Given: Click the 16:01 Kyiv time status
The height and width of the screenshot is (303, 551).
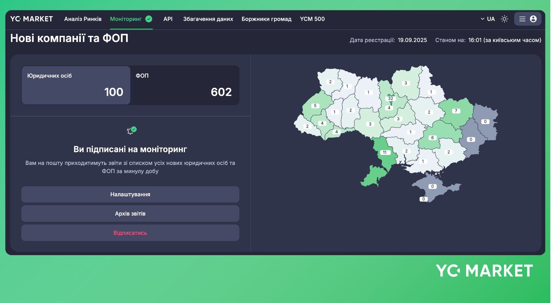Looking at the screenshot, I should (x=505, y=40).
